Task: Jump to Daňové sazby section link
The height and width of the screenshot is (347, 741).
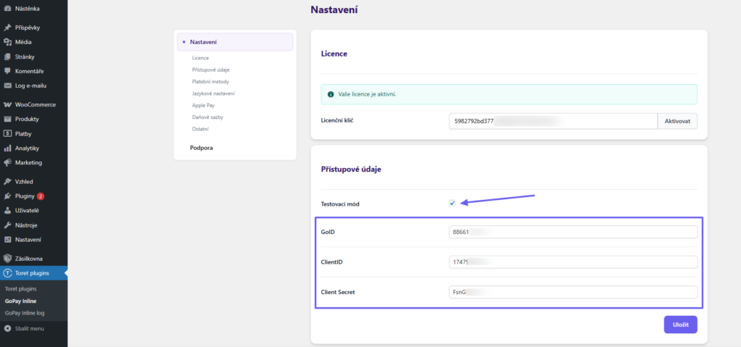Action: (208, 117)
